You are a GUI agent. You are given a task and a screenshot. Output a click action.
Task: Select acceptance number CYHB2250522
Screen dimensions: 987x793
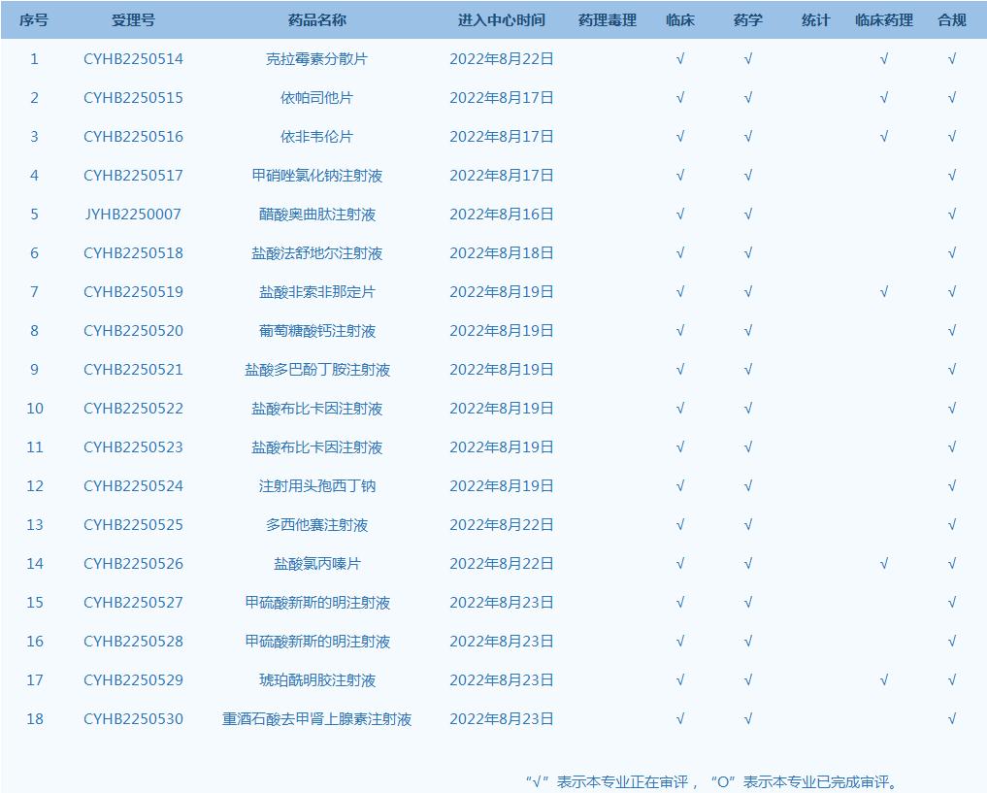pos(133,409)
